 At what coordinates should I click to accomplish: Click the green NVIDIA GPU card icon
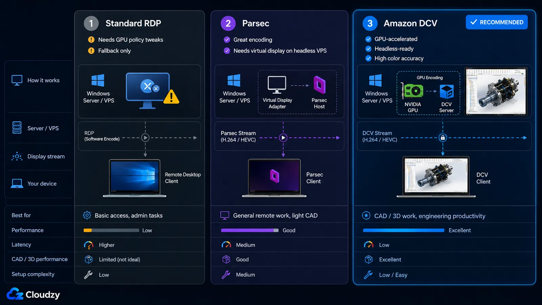(412, 91)
